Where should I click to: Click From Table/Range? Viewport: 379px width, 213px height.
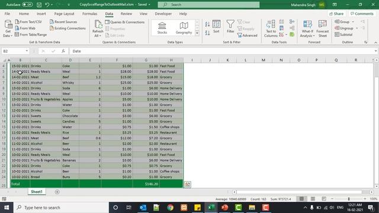pos(31,34)
